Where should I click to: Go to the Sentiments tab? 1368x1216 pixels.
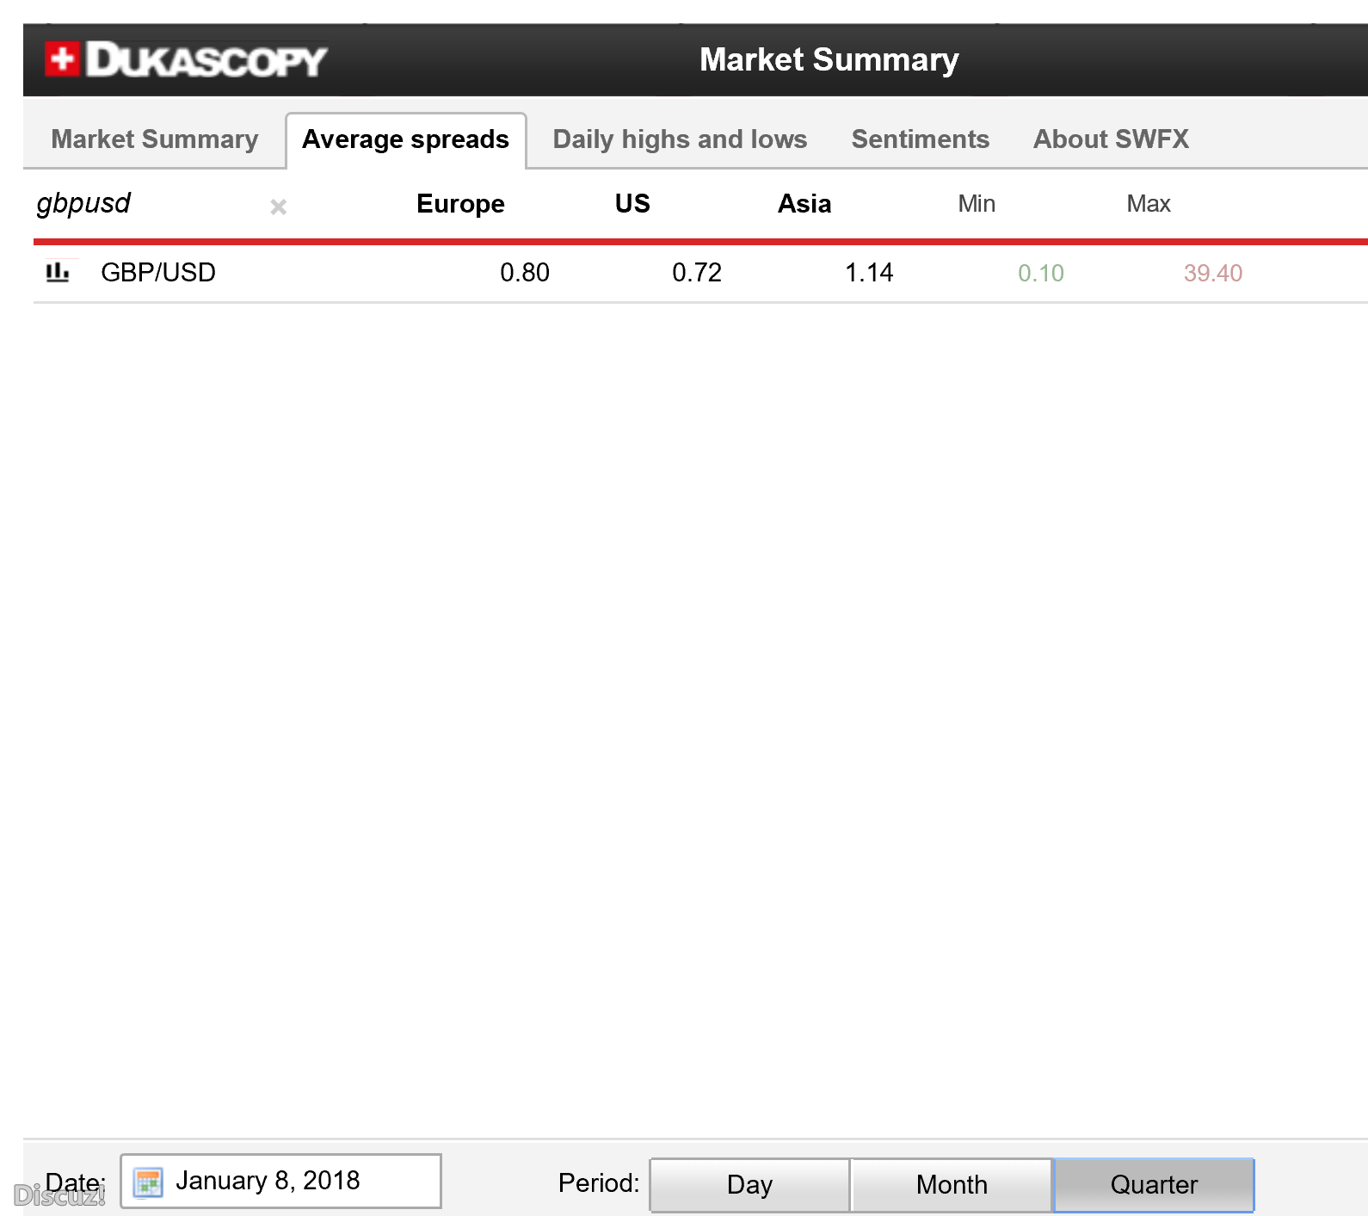920,139
